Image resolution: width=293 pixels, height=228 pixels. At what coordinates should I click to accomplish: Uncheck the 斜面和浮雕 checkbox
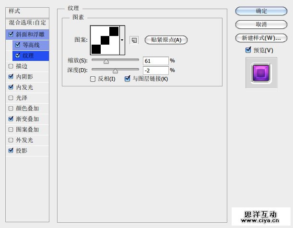(x=11, y=34)
